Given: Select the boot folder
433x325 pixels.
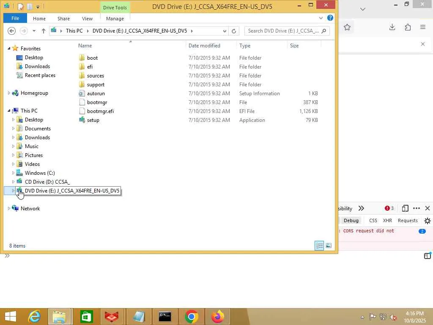Looking at the screenshot, I should tap(92, 58).
